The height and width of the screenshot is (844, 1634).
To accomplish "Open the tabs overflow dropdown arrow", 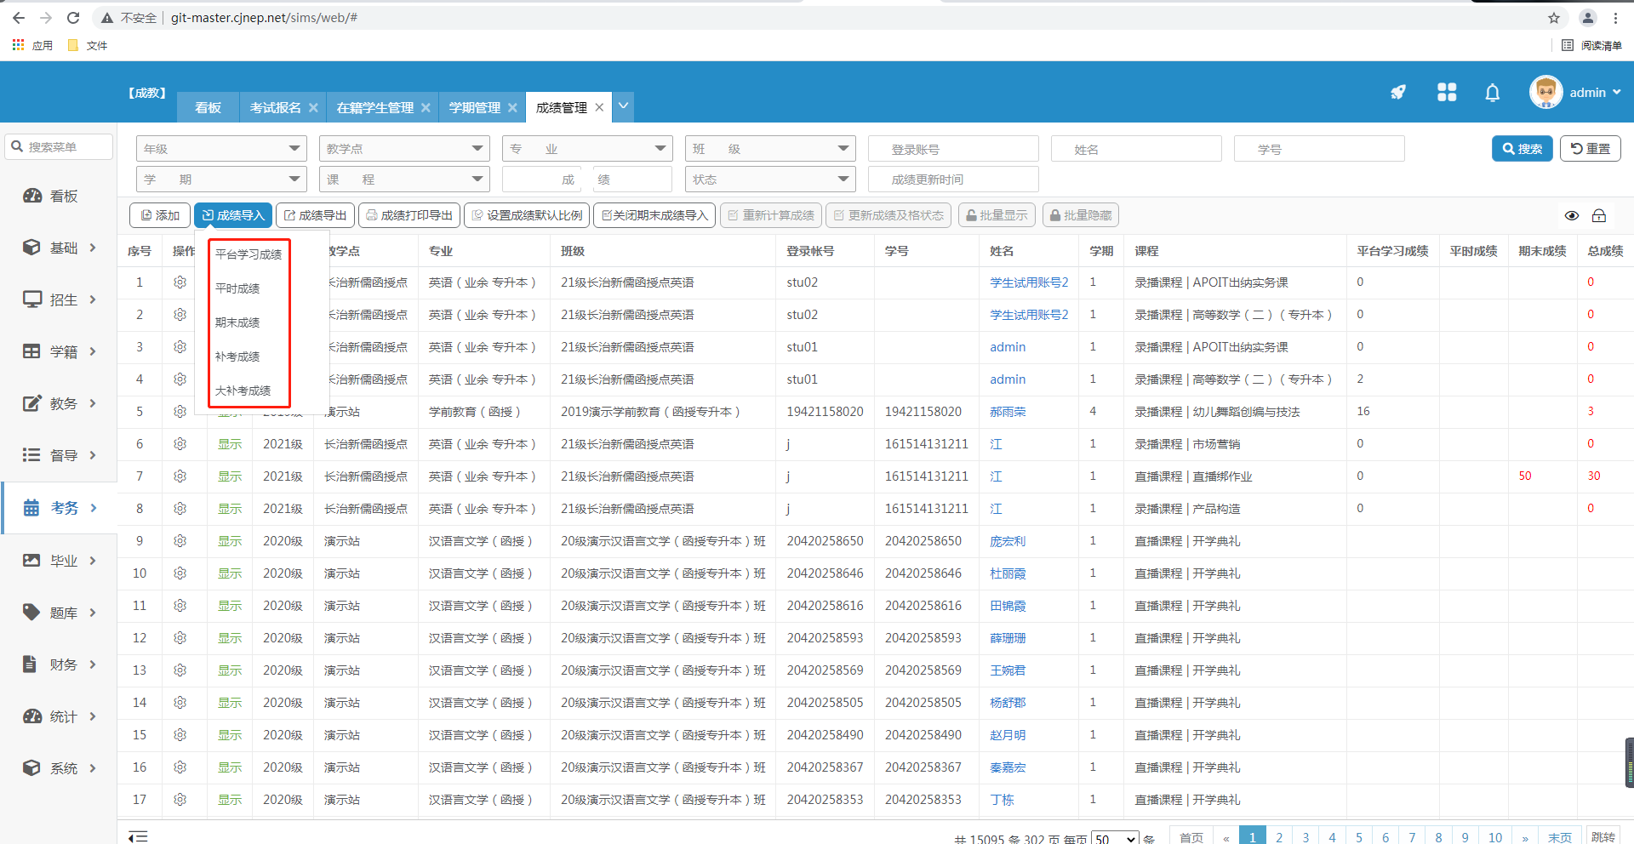I will (624, 106).
